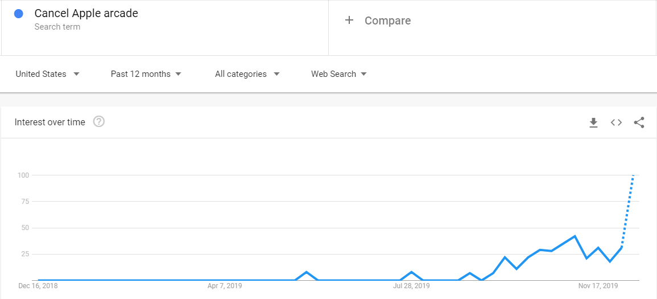Screen dimensions: 657x299
Task: Open the United States region dropdown
Action: pyautogui.click(x=47, y=74)
